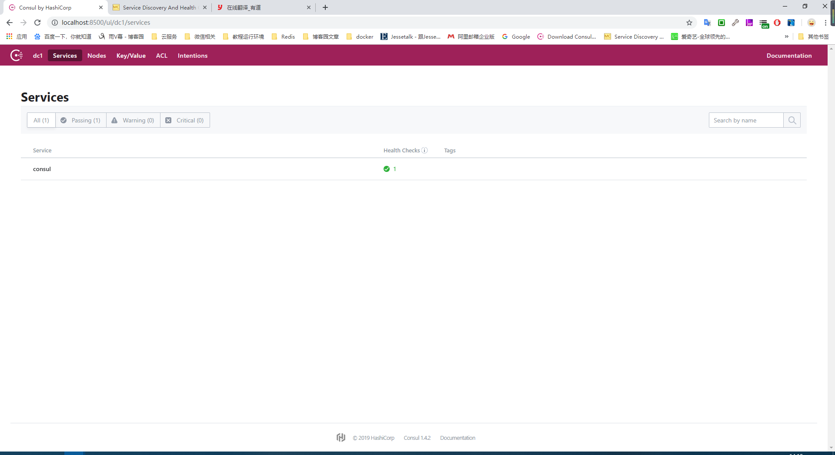Screen dimensions: 835x455
Task: Open the Nodes navigation item
Action: pyautogui.click(x=97, y=56)
